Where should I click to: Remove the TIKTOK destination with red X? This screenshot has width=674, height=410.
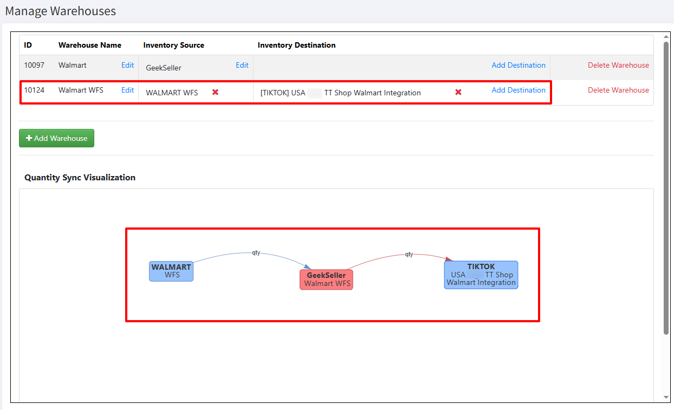click(458, 92)
